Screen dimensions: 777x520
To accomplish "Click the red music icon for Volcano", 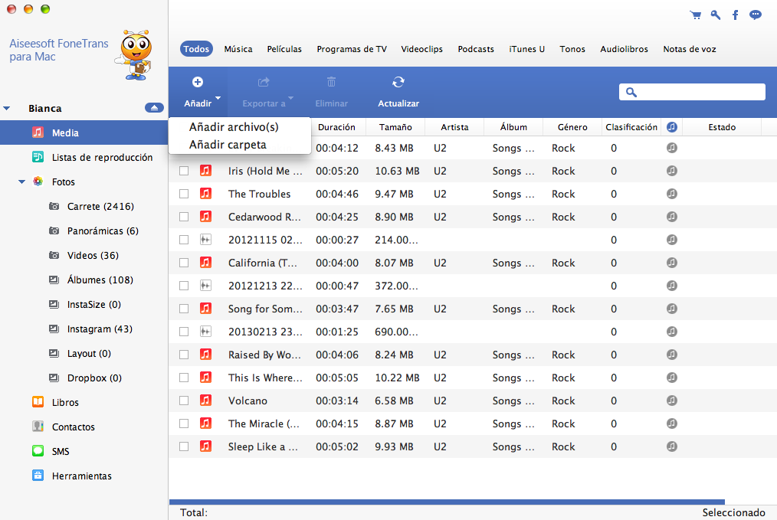I will [205, 401].
